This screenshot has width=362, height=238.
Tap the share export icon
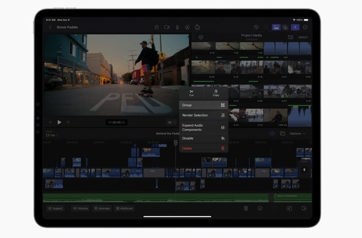pyautogui.click(x=197, y=27)
